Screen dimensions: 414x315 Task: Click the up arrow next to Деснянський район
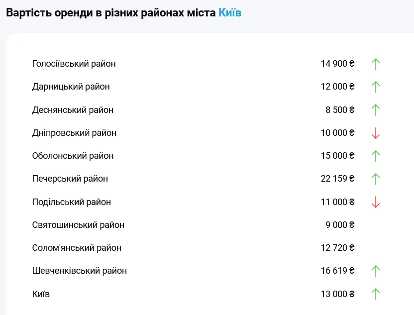[376, 110]
